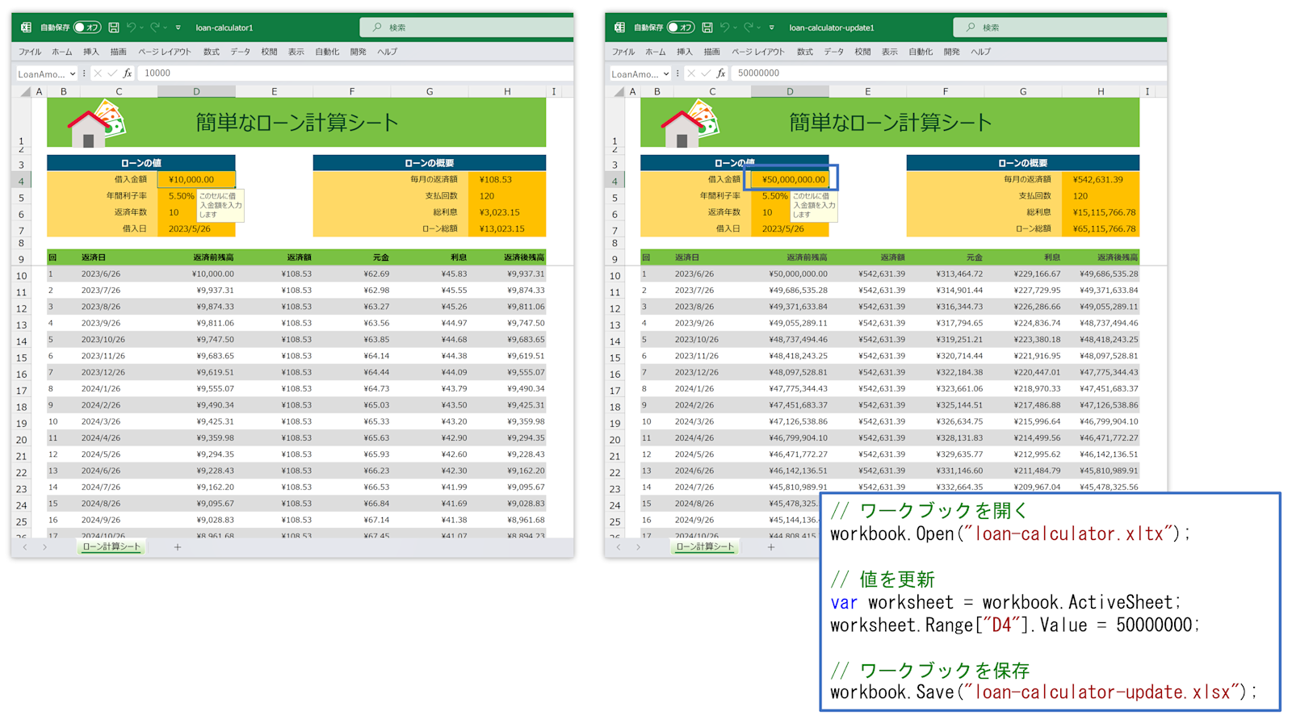Open the ヘルプ tab in loan-calculator-update1
This screenshot has height=724, width=1292.
[981, 52]
